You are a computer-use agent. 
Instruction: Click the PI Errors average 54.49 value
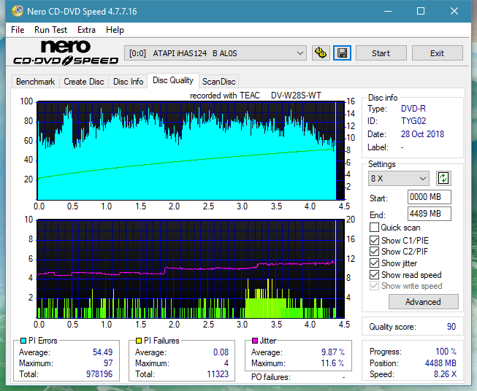click(102, 352)
